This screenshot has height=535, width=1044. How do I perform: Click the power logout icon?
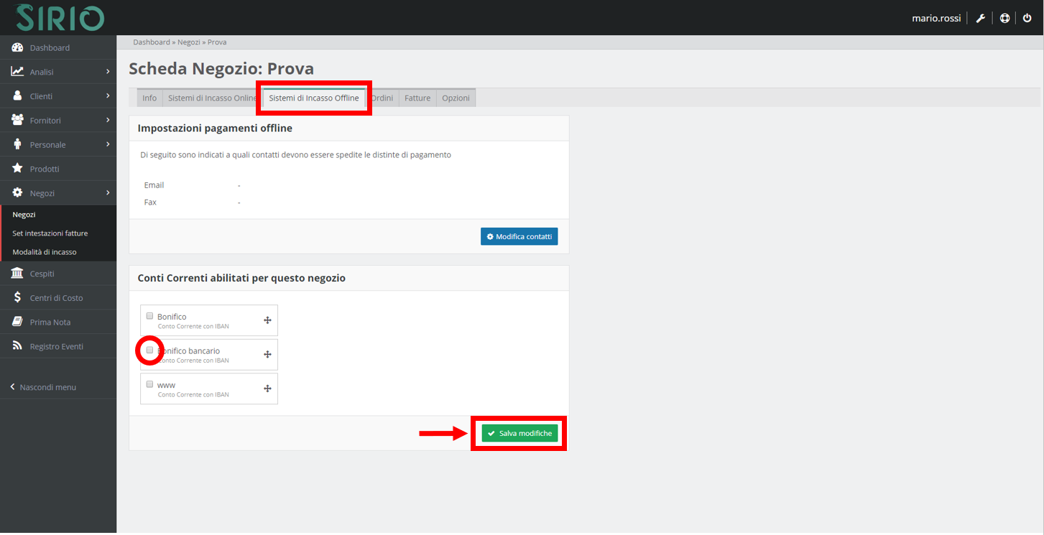point(1027,18)
